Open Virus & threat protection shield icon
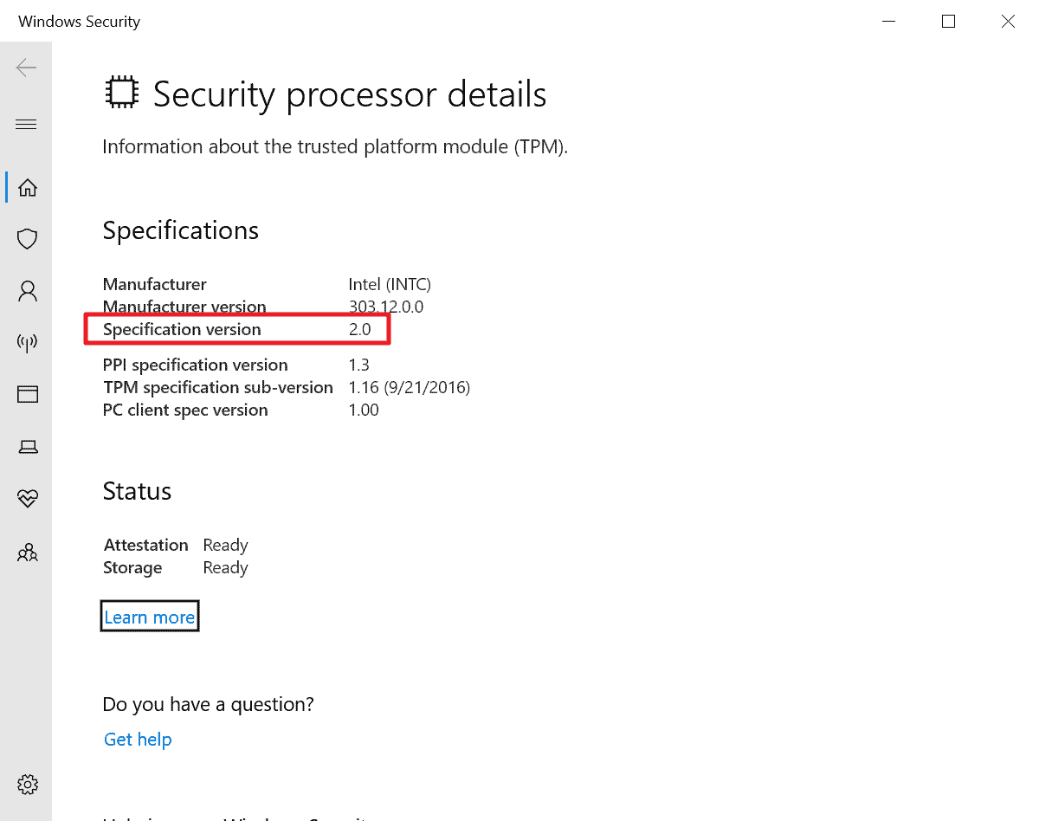This screenshot has height=821, width=1039. (x=28, y=239)
